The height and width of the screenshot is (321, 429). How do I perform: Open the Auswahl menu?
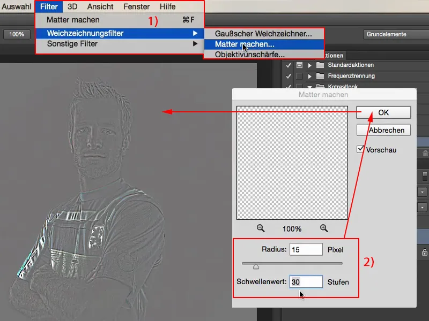16,6
